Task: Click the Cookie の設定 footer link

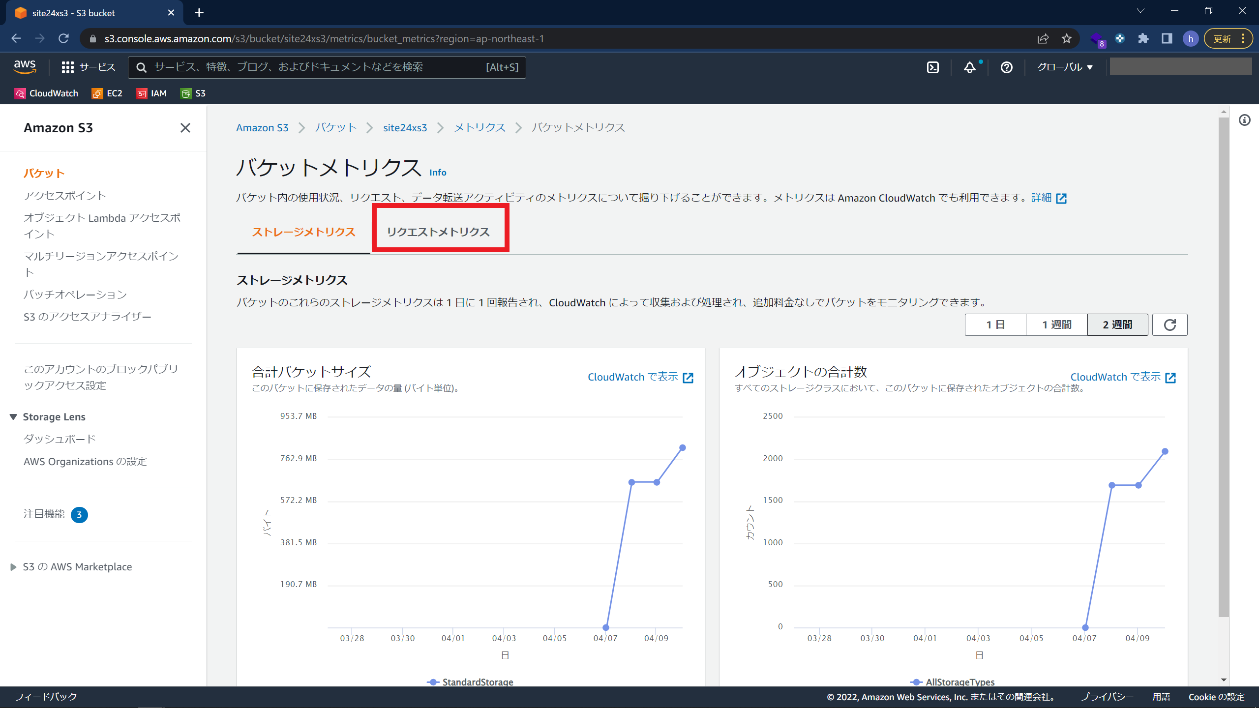Action: [x=1217, y=697]
